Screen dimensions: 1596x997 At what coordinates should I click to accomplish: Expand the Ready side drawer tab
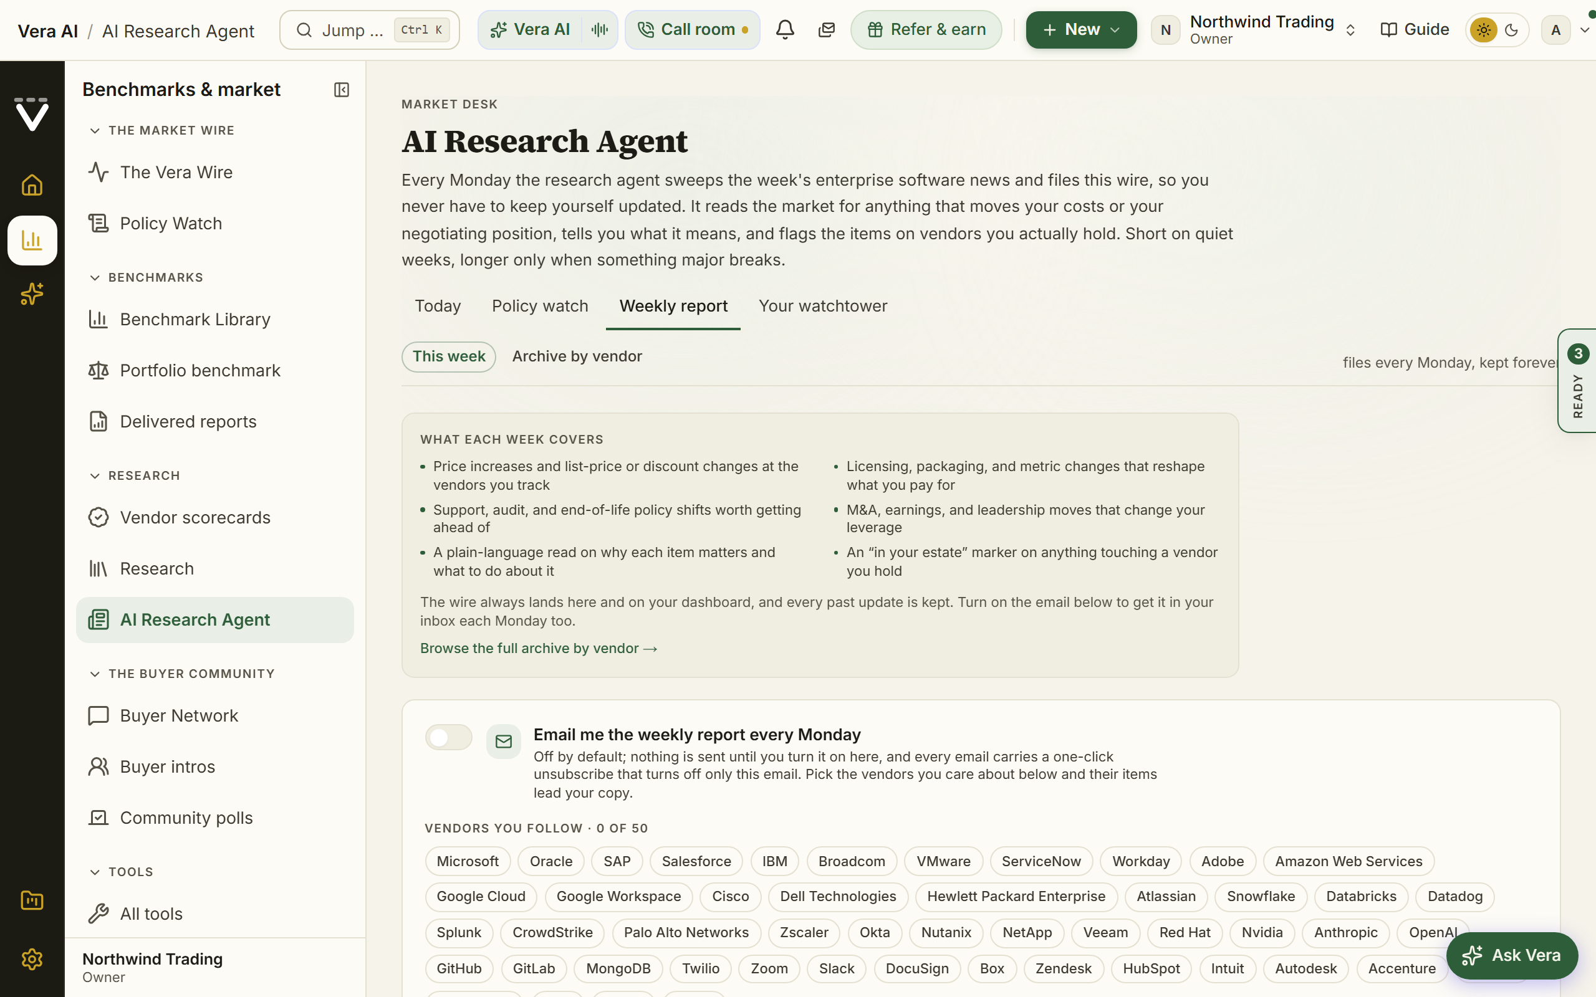(1577, 381)
